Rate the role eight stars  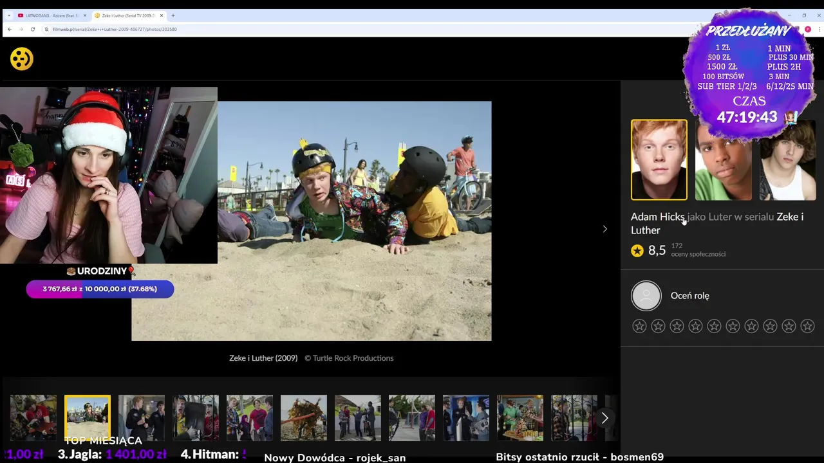770,326
